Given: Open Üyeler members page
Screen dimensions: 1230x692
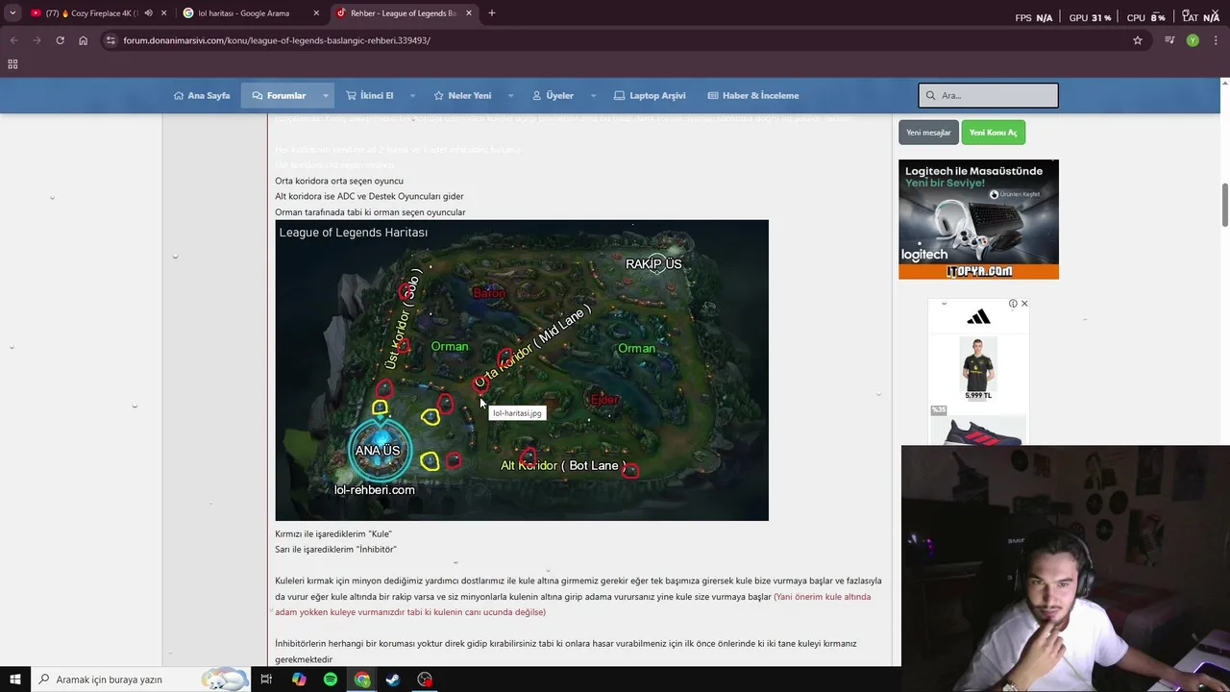Looking at the screenshot, I should coord(553,95).
